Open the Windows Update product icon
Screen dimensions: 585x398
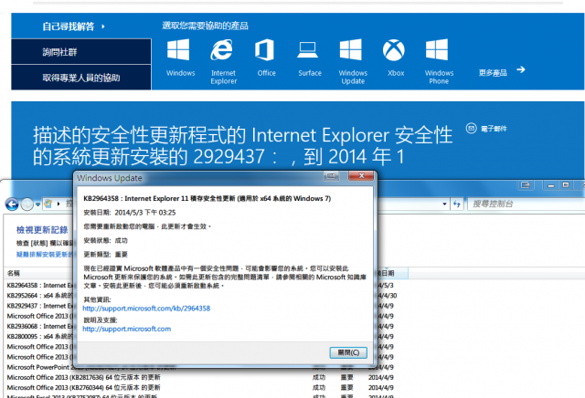coord(351,49)
